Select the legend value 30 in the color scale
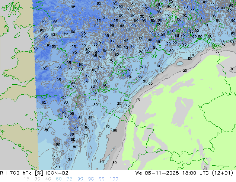 (37, 179)
